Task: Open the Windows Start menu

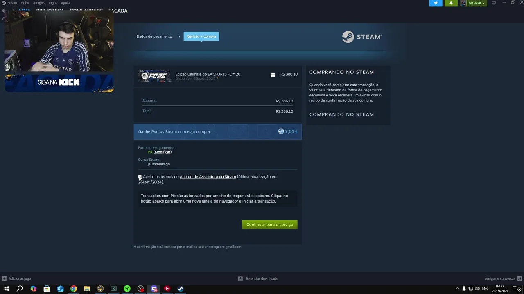Action: coord(6,289)
